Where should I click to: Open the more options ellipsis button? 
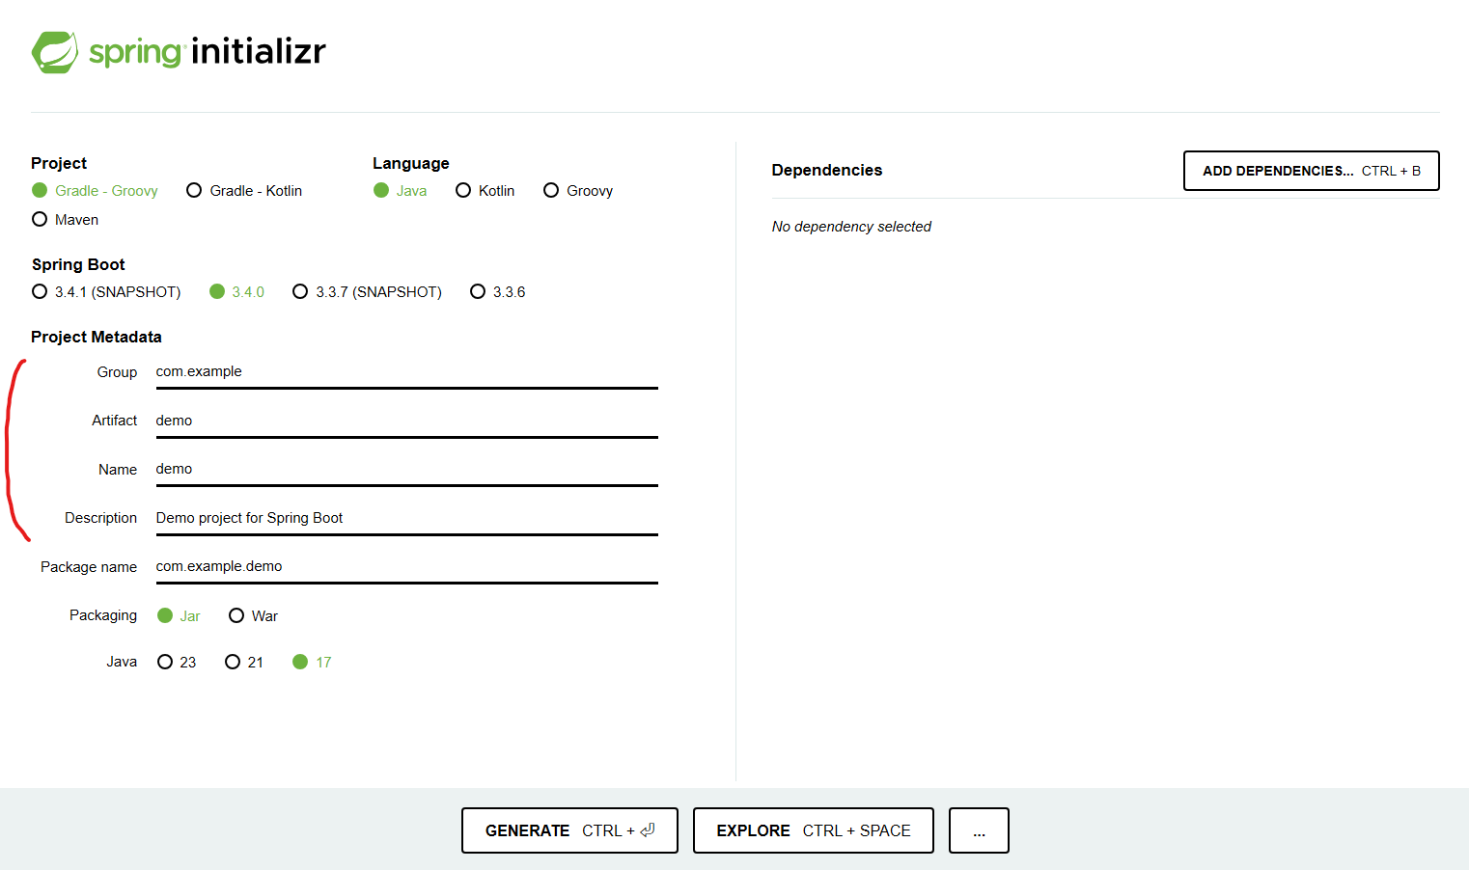(979, 830)
